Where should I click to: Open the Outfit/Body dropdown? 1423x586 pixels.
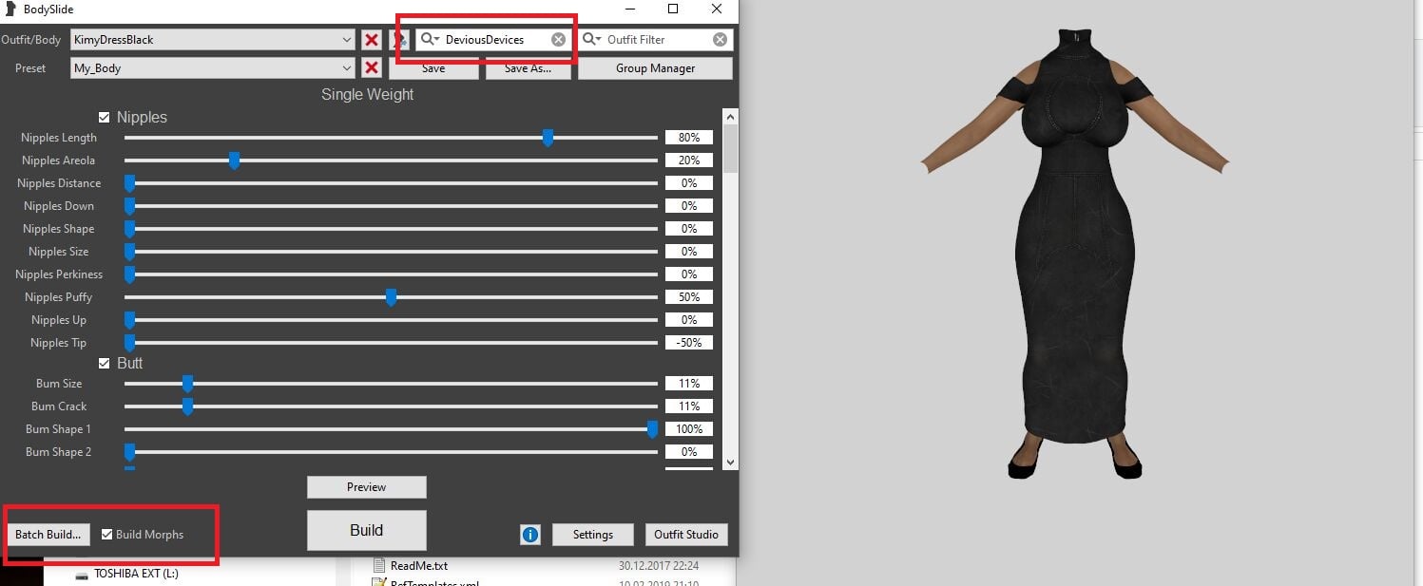pos(347,40)
